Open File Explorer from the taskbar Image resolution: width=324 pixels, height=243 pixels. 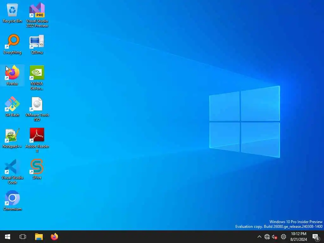click(x=39, y=237)
